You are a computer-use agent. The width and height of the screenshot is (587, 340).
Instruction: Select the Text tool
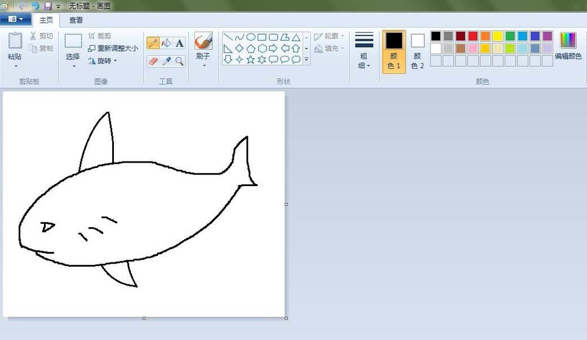pos(180,43)
